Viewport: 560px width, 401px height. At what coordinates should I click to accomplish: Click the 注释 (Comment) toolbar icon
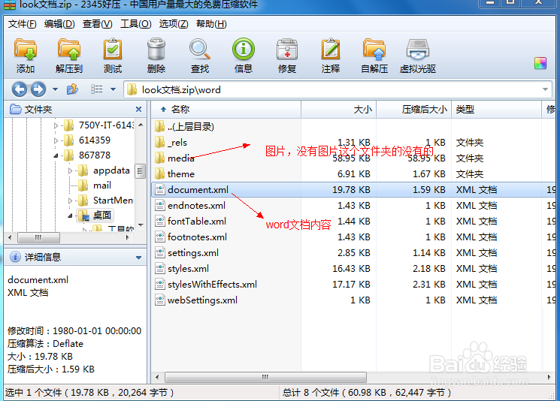[x=331, y=50]
